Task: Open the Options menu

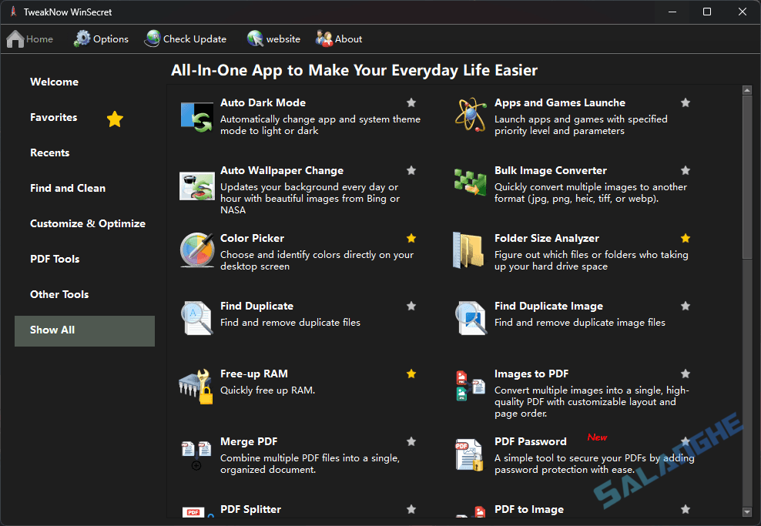Action: pos(101,39)
